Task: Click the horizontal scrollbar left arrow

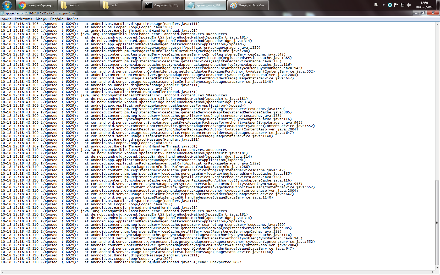Action: [x=2, y=272]
